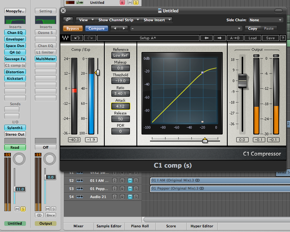Switch to the Score tab
290x232 pixels.
tap(171, 226)
